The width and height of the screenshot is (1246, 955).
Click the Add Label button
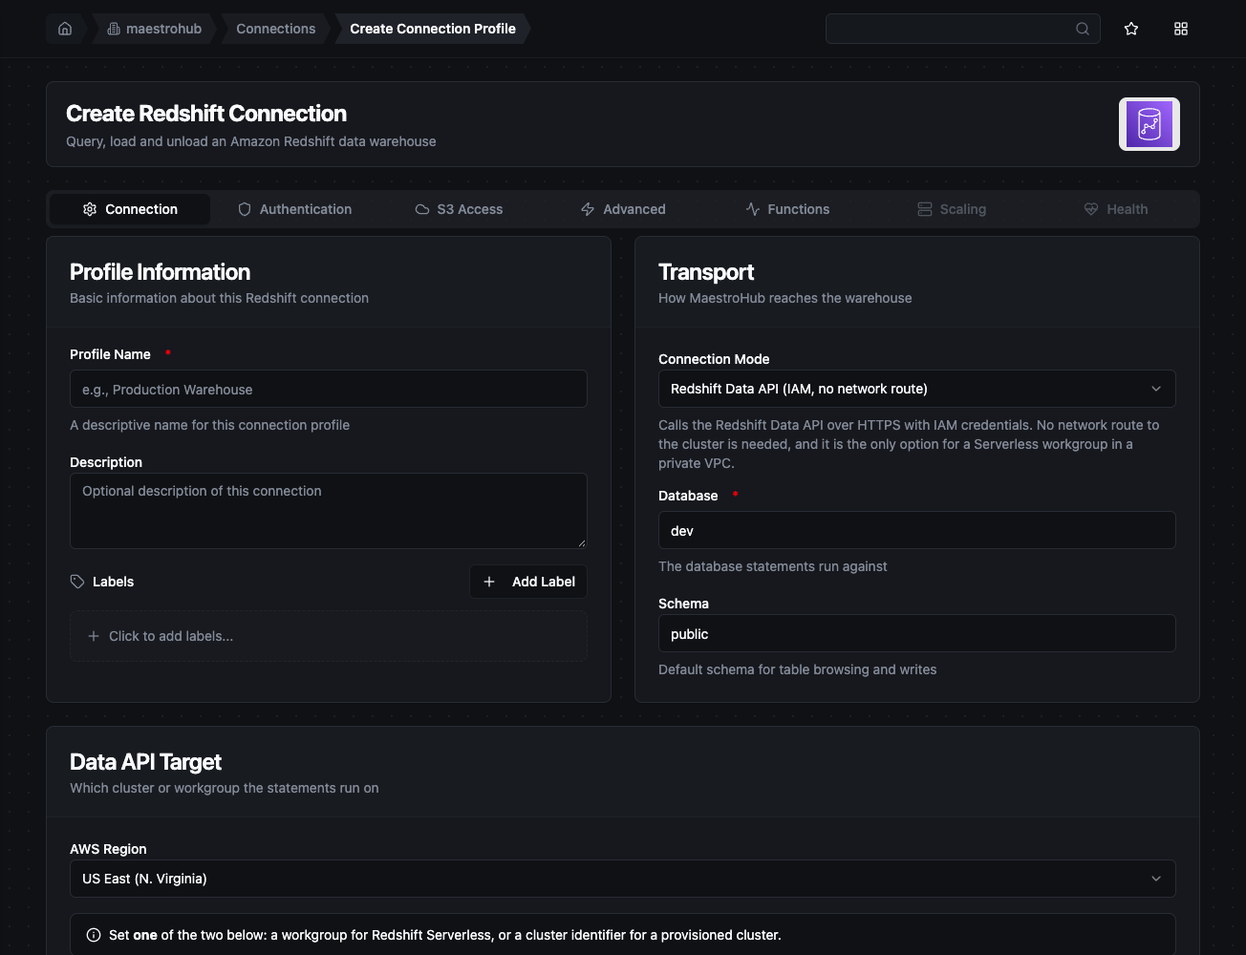[528, 582]
